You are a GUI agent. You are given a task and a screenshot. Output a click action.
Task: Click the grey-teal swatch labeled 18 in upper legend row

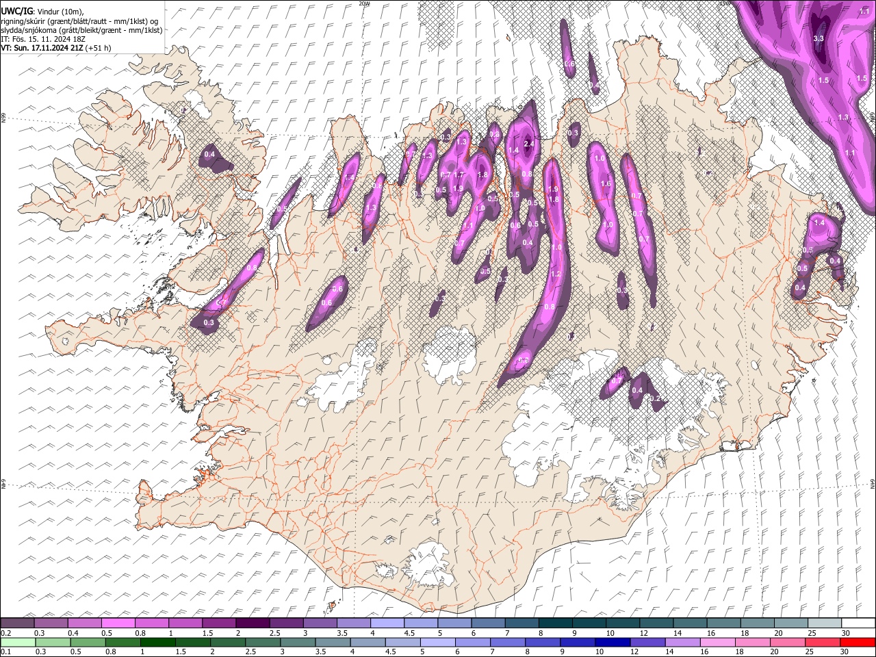pyautogui.click(x=756, y=623)
